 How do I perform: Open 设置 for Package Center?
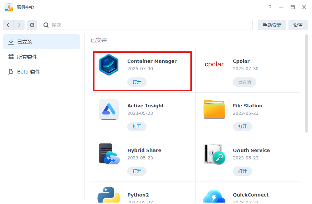(298, 25)
